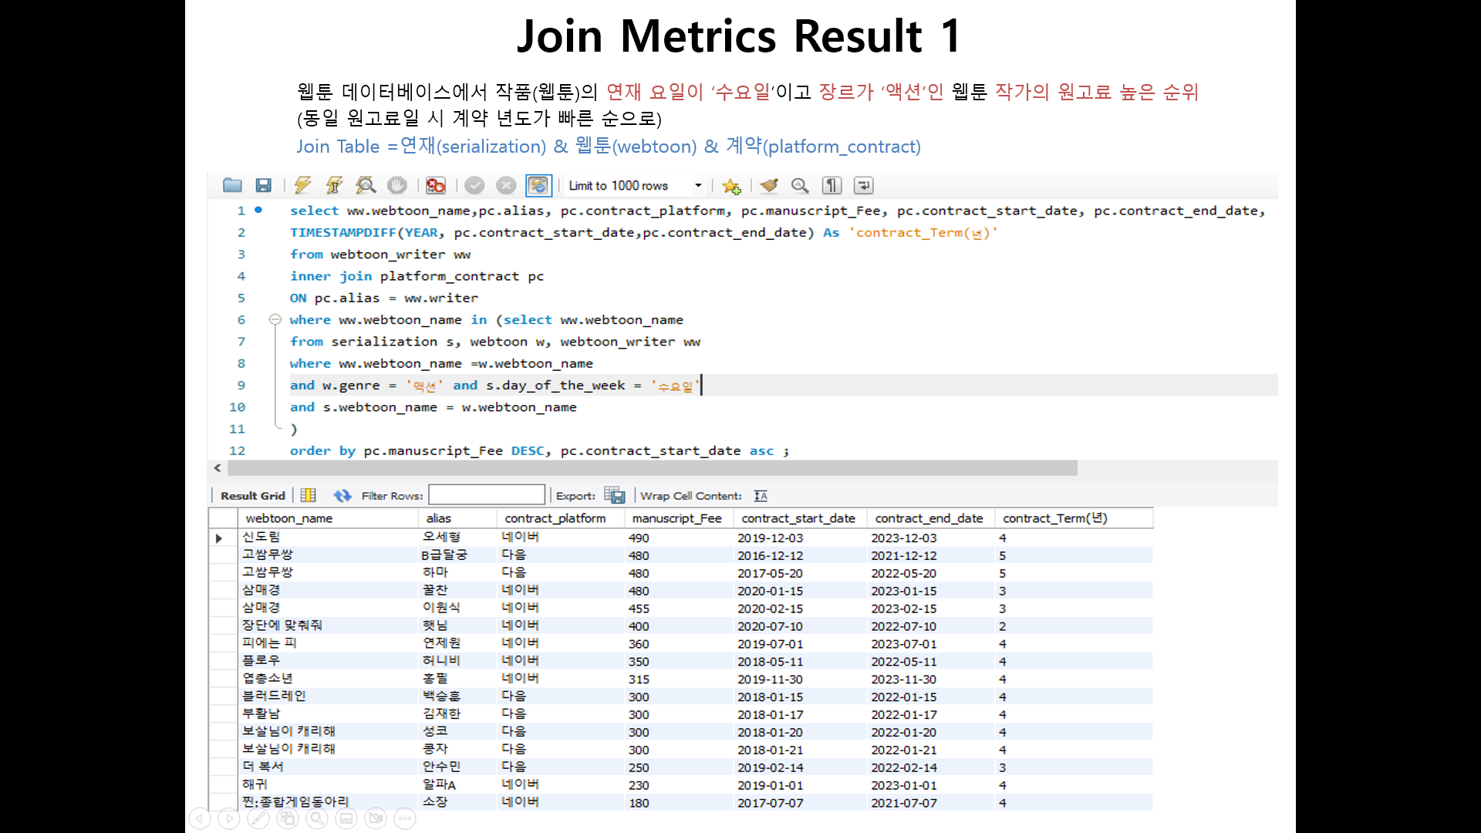Beautify the query with the broom icon

click(768, 185)
